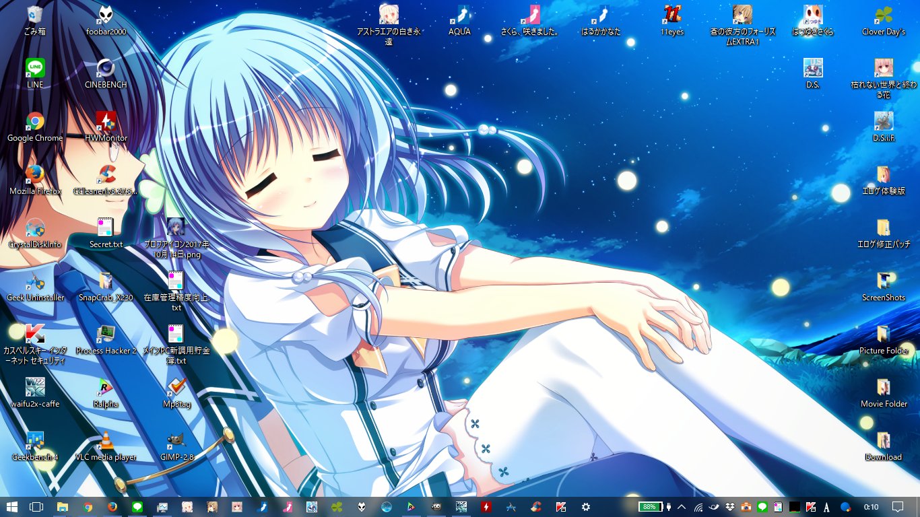Select the VLC media player desktop shortcut
Image resolution: width=920 pixels, height=517 pixels.
pos(106,446)
